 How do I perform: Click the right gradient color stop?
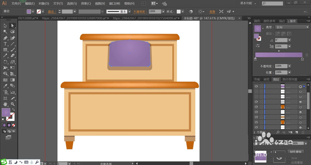point(302,59)
